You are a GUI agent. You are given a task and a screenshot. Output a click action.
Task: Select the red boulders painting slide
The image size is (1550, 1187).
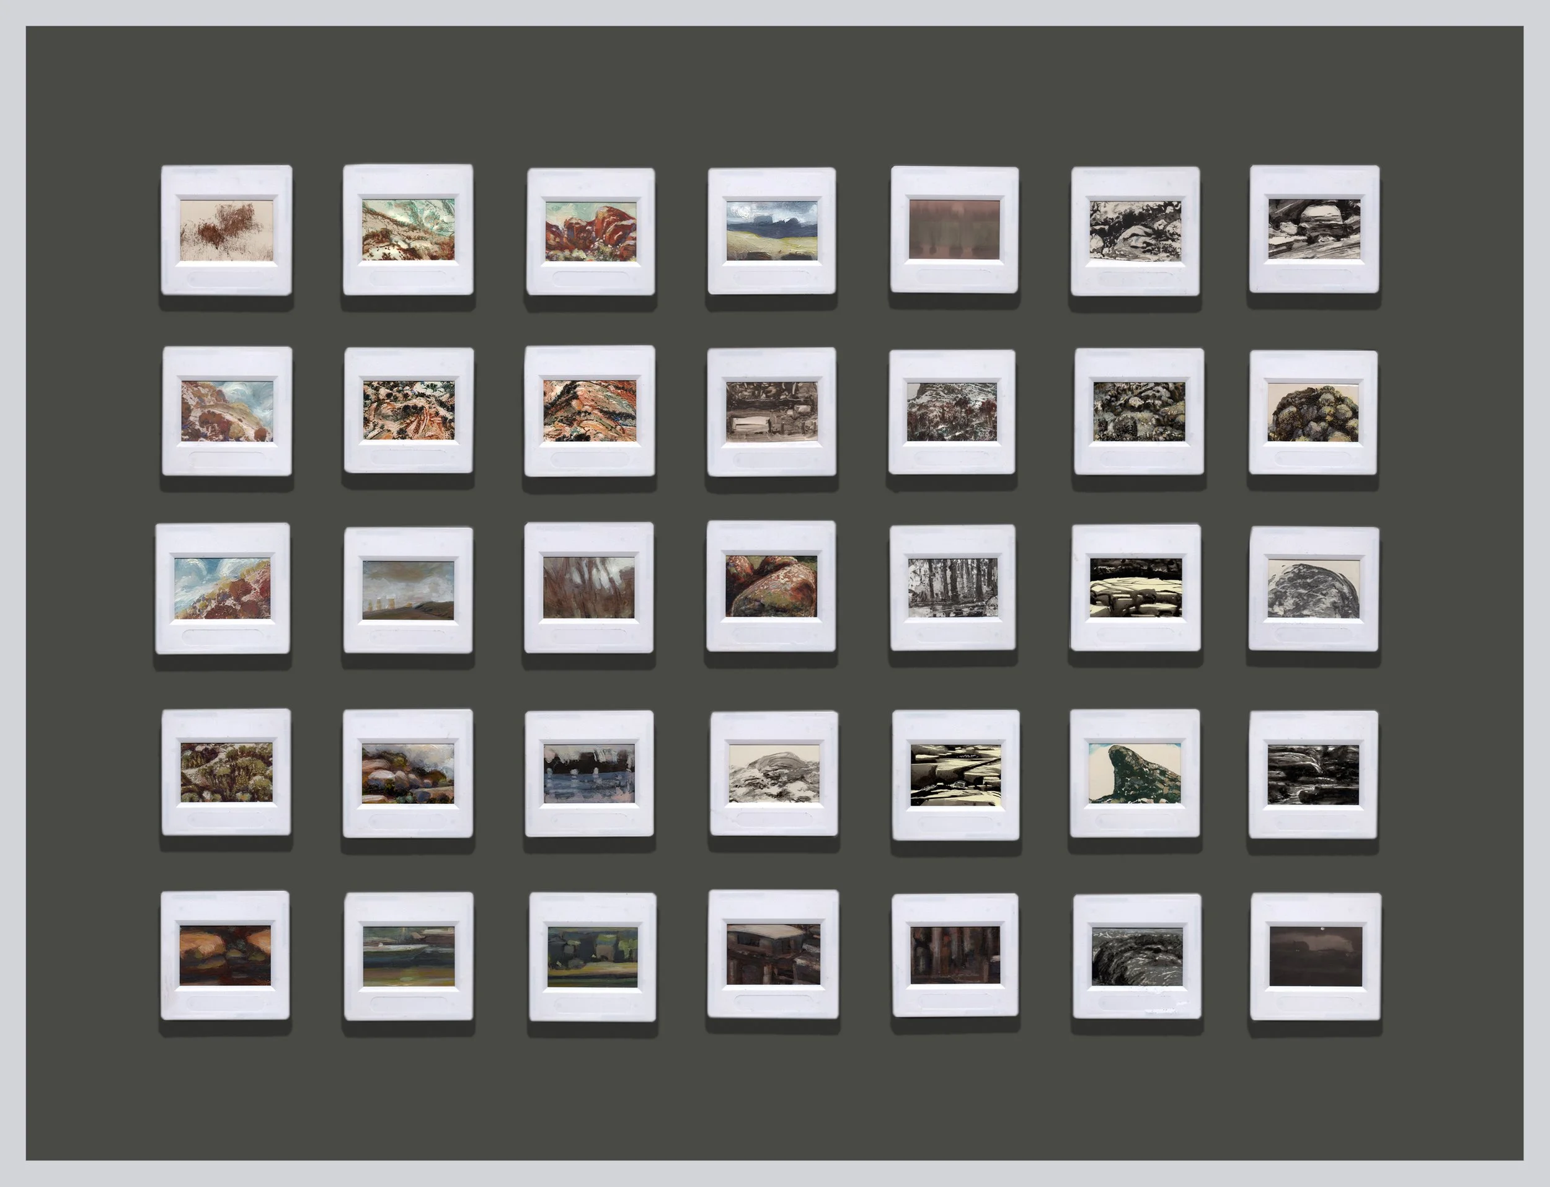(x=590, y=231)
